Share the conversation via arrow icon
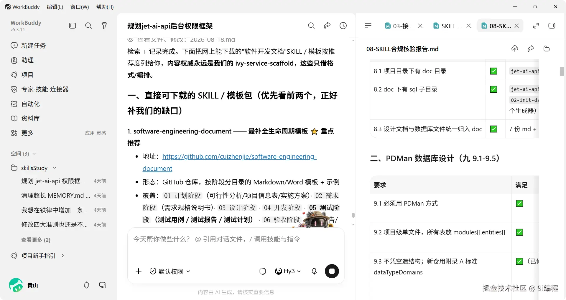The width and height of the screenshot is (566, 300). pos(327,26)
